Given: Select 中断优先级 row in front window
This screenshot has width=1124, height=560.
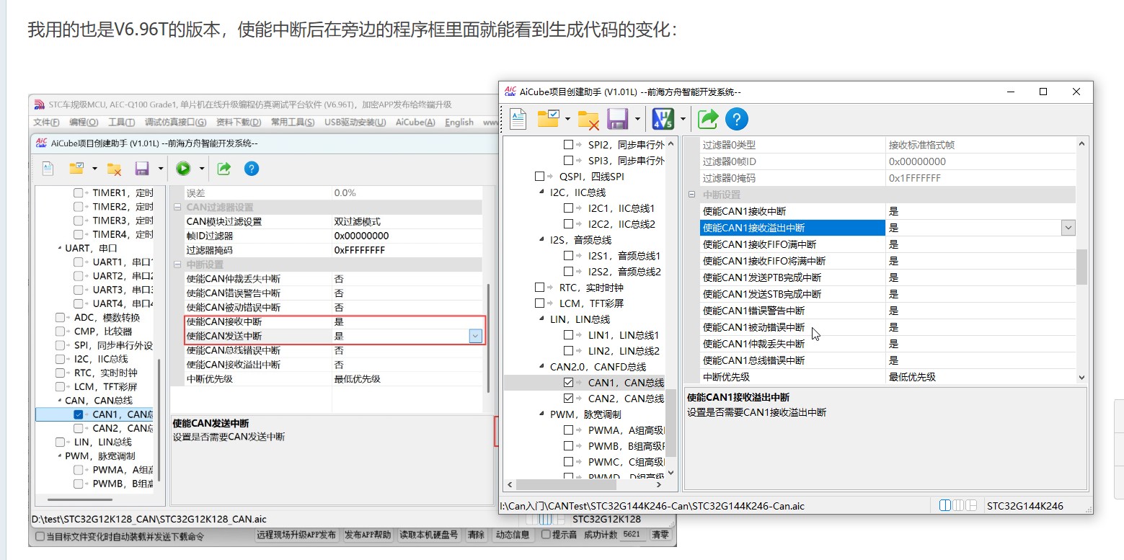Looking at the screenshot, I should [x=888, y=377].
